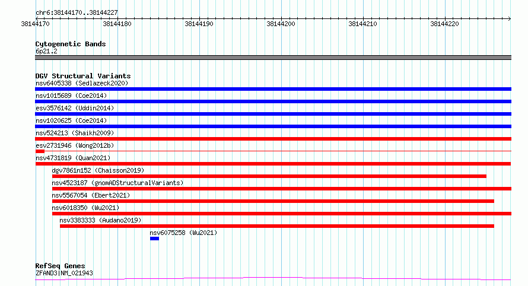
Task: Click the nsv6405338 (Sedlazeck2020) label
Action: [x=82, y=83]
